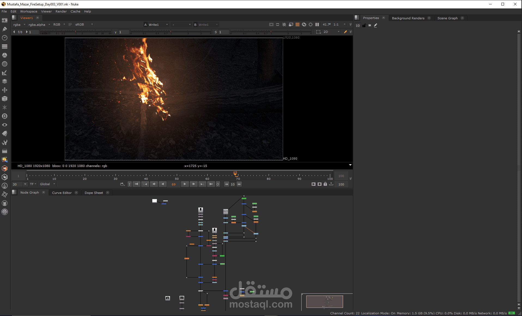Open the RGB display channel dropdown
The image size is (522, 316).
59,24
